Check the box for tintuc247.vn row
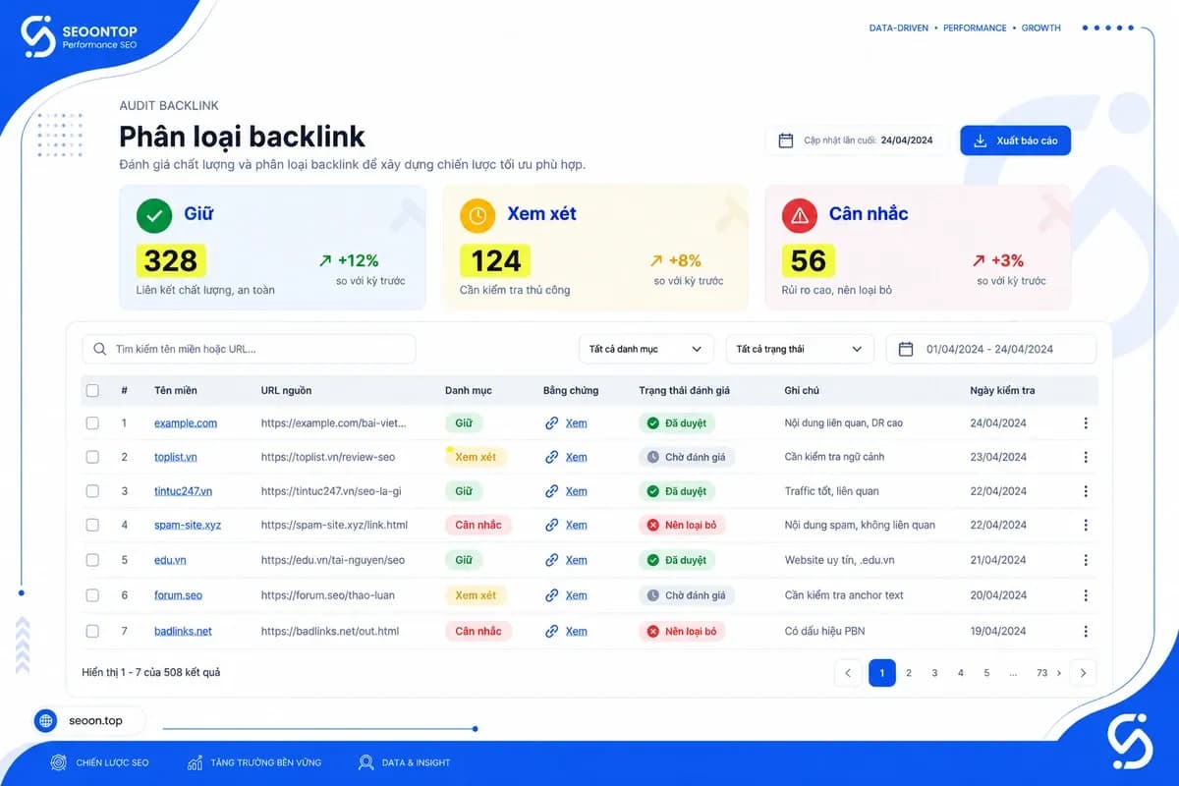Image resolution: width=1179 pixels, height=786 pixels. click(x=92, y=491)
